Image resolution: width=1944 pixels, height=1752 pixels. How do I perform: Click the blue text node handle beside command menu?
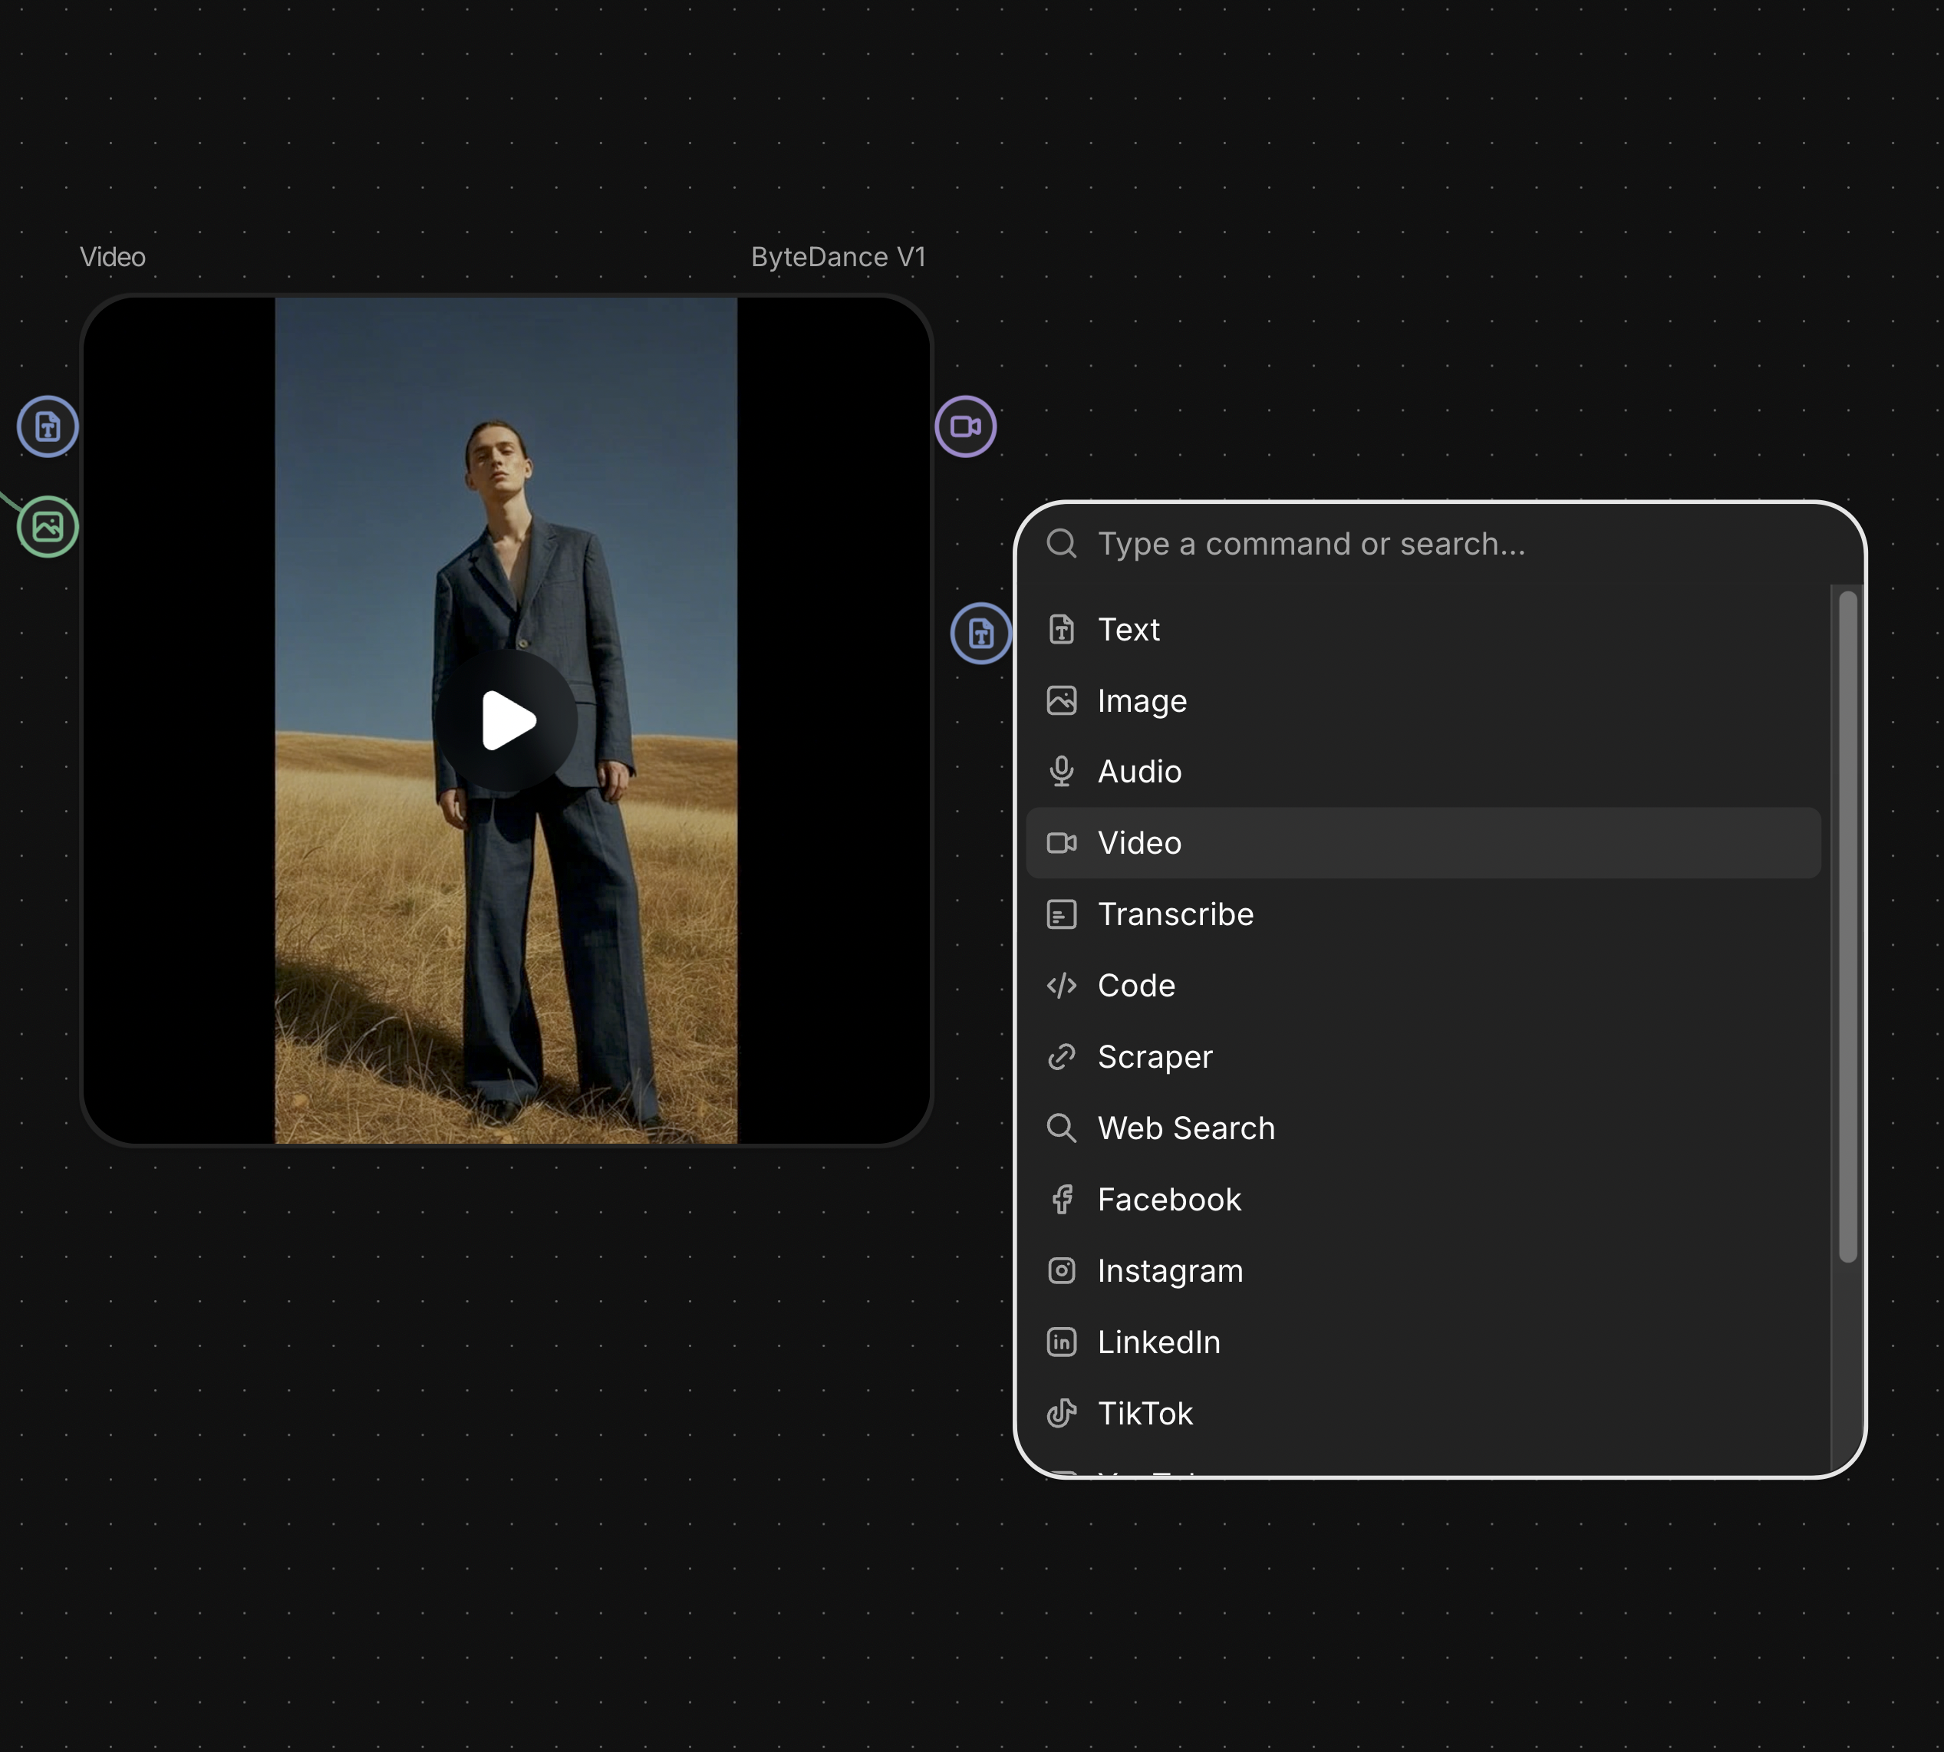(980, 634)
